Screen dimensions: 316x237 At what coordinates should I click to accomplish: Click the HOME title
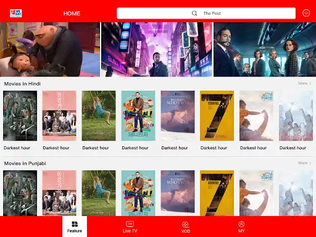tap(72, 14)
